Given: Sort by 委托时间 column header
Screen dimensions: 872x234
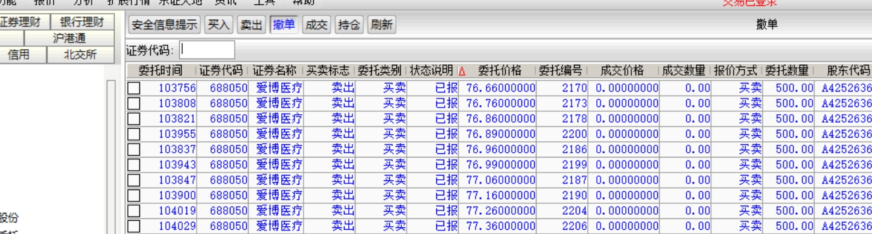Looking at the screenshot, I should [x=161, y=70].
